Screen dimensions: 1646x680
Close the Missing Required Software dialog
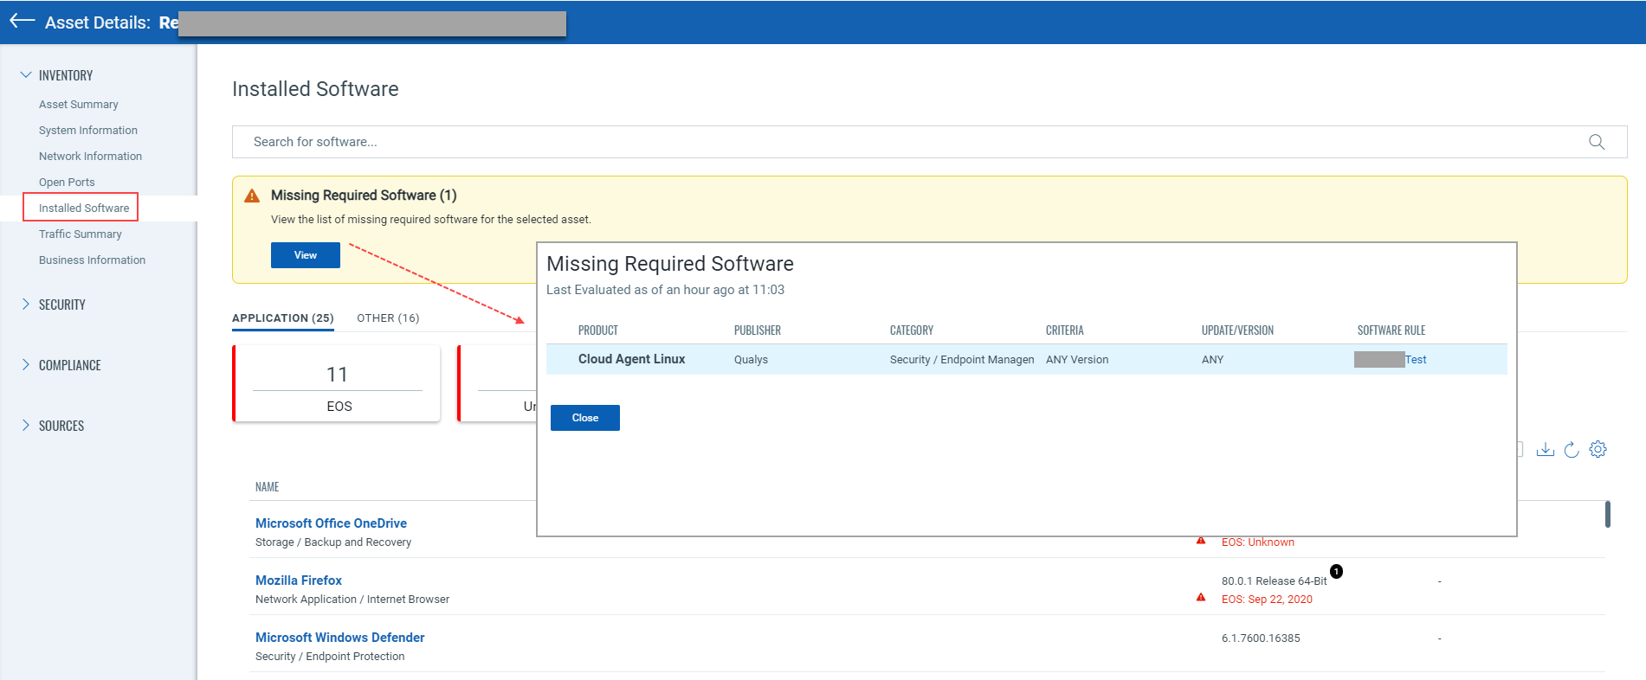(585, 418)
